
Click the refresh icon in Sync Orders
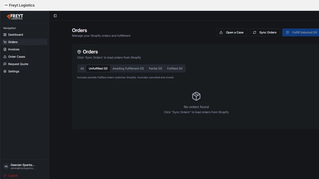[254, 33]
